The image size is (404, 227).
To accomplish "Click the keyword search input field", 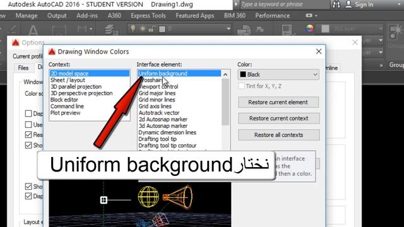I will [x=284, y=4].
